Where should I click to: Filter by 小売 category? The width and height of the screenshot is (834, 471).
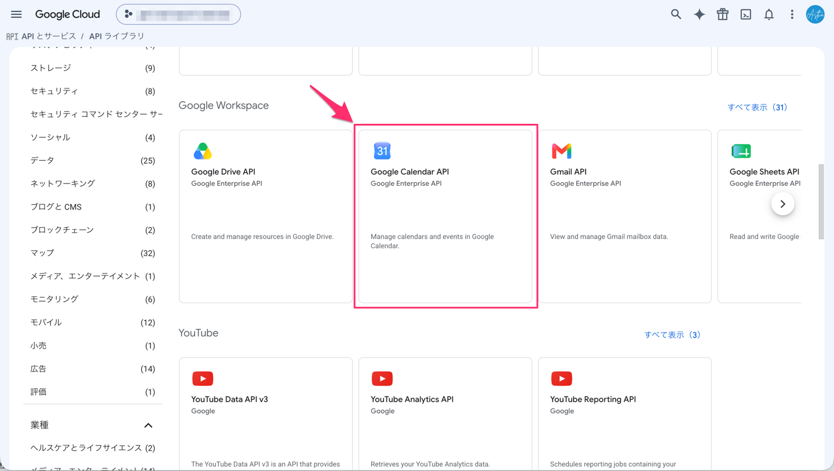tap(93, 346)
